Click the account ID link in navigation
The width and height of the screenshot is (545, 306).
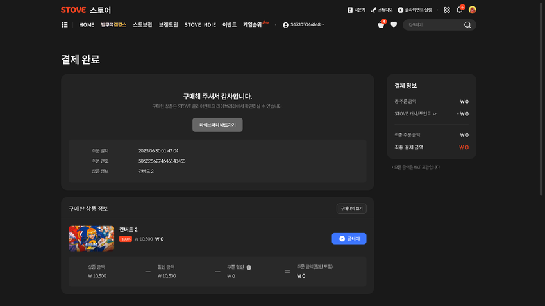[303, 24]
